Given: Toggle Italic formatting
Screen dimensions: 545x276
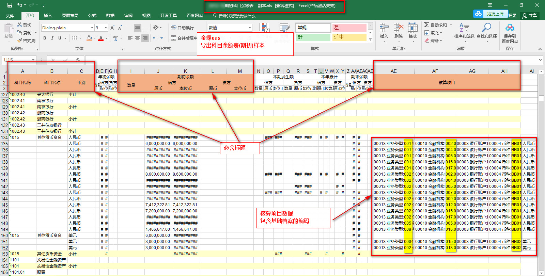Looking at the screenshot, I should point(52,38).
